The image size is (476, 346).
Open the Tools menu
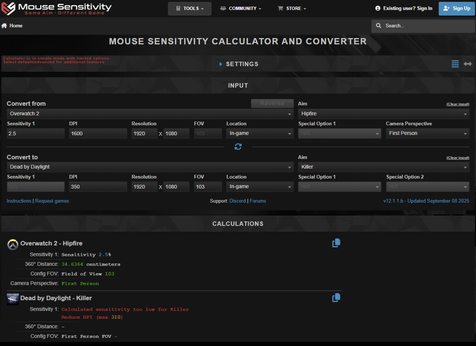coord(190,9)
